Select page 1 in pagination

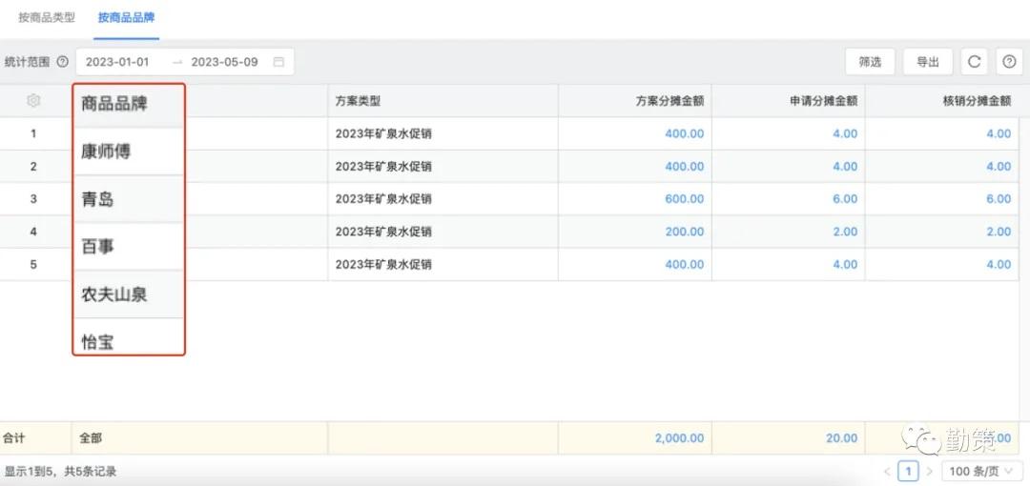click(x=909, y=471)
